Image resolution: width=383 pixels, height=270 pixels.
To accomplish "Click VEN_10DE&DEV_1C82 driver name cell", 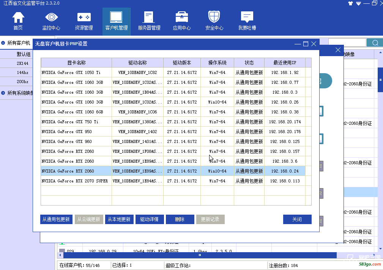I will click(x=137, y=72).
